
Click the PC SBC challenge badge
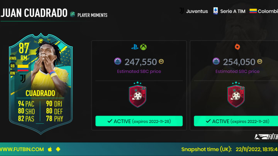coord(236,94)
